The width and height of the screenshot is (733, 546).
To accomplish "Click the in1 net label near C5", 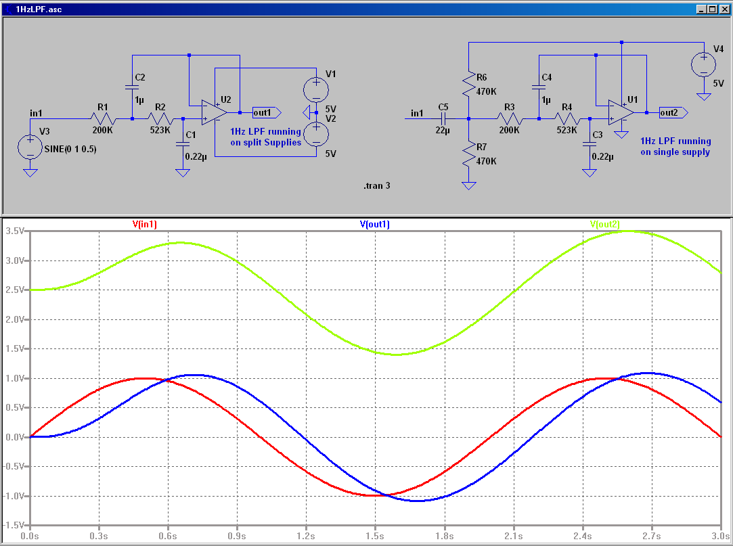I will 417,113.
